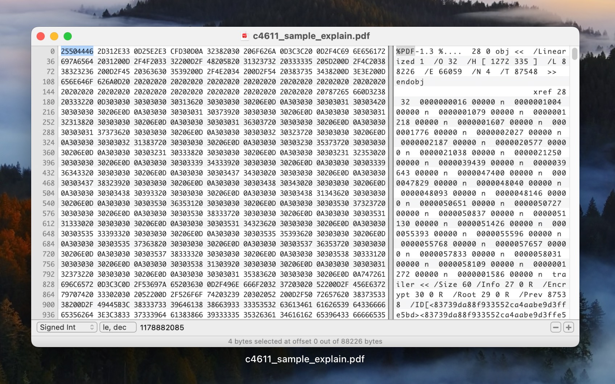
Task: Click hex group CFD30D0A in row 0
Action: coord(187,51)
